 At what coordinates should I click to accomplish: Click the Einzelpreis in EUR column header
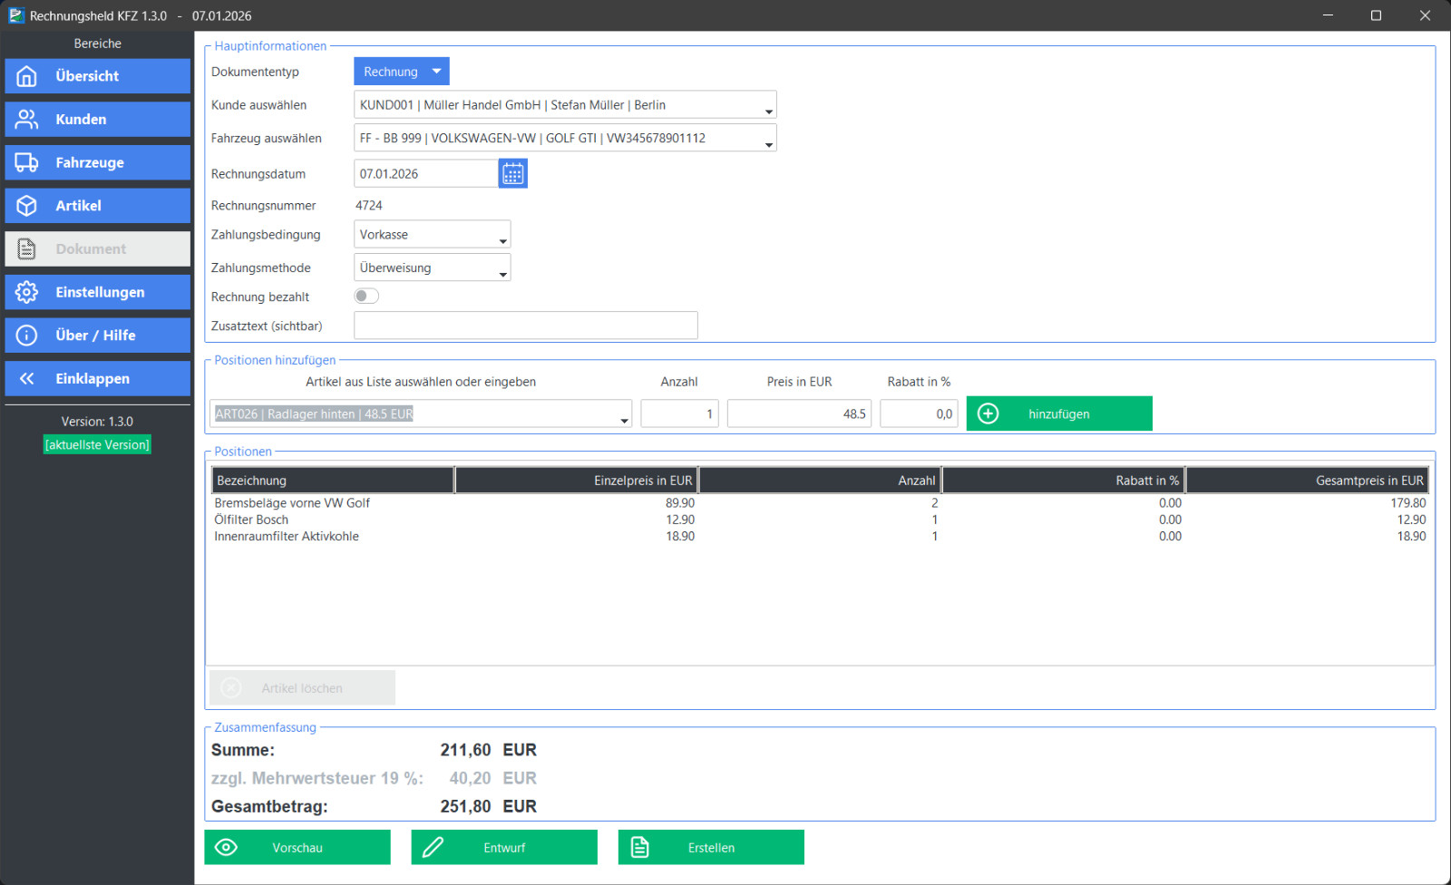click(x=577, y=481)
